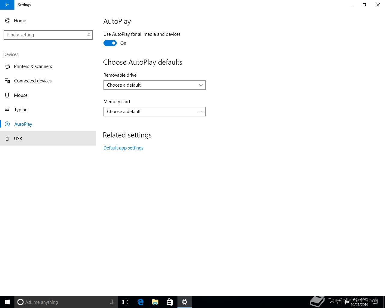This screenshot has height=308, width=385.
Task: Click the Settings gear taskbar icon
Action: pos(185,302)
